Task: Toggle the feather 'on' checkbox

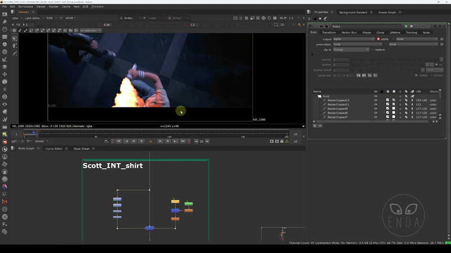Action: (436, 65)
